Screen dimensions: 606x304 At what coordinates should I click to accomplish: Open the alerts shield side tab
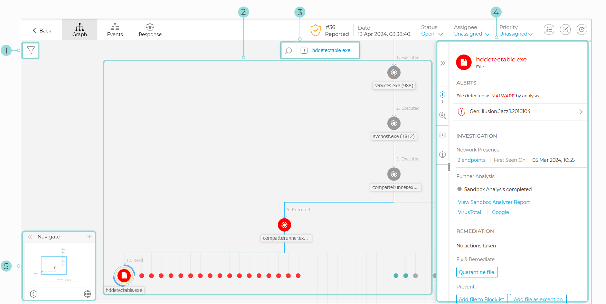pos(443,96)
